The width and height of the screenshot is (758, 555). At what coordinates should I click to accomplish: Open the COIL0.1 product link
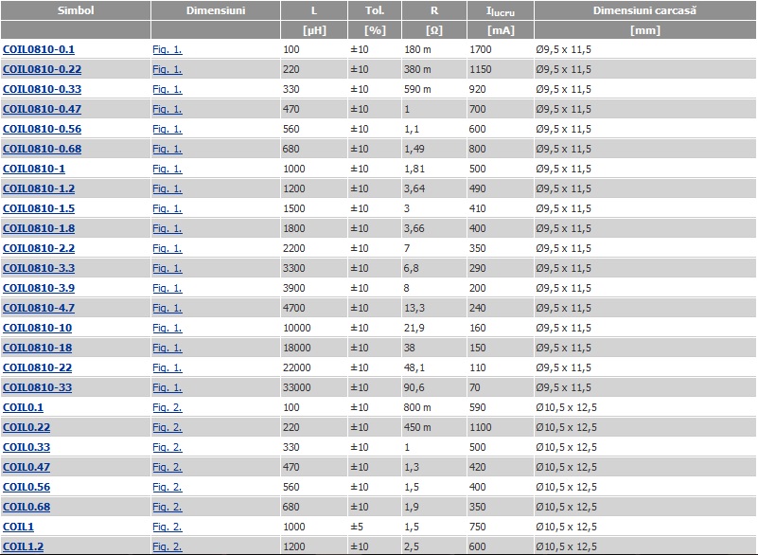pos(23,407)
